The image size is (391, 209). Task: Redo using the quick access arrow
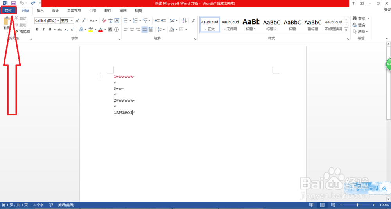(x=33, y=3)
